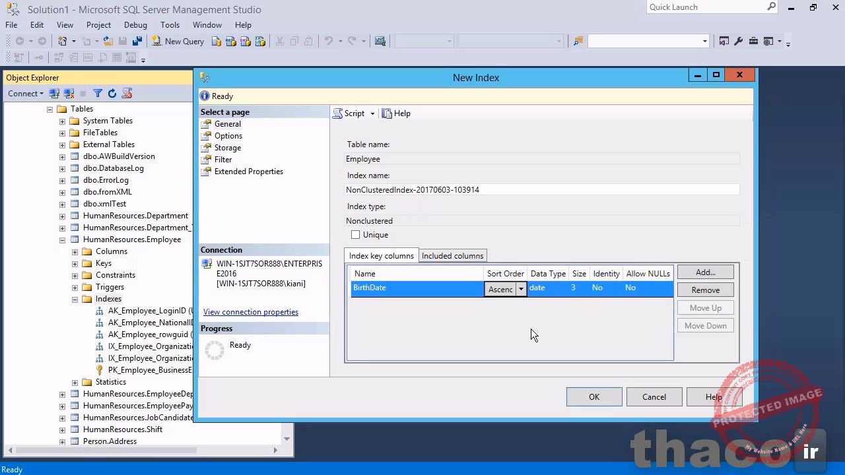Open the Tools menu

coord(170,25)
